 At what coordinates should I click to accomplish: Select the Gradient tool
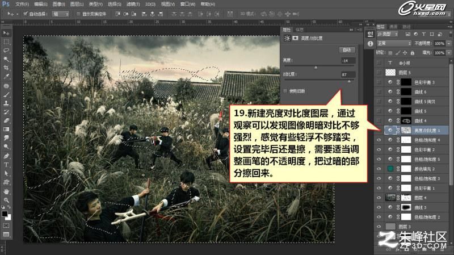tap(6, 129)
